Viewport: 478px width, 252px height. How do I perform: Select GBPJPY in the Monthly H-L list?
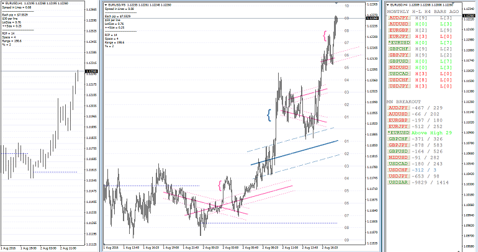click(x=399, y=55)
